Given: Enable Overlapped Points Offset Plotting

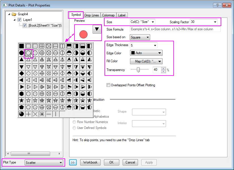Looking at the screenshot, I should [x=108, y=85].
